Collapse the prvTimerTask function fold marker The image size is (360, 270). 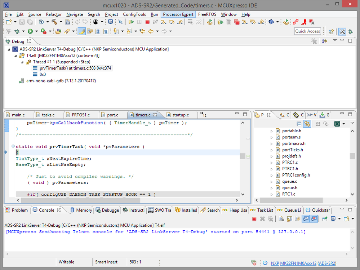pos(13,146)
